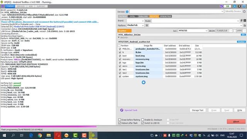Disable Reboot after flash checkbox
The width and height of the screenshot is (247, 139).
pos(120,123)
